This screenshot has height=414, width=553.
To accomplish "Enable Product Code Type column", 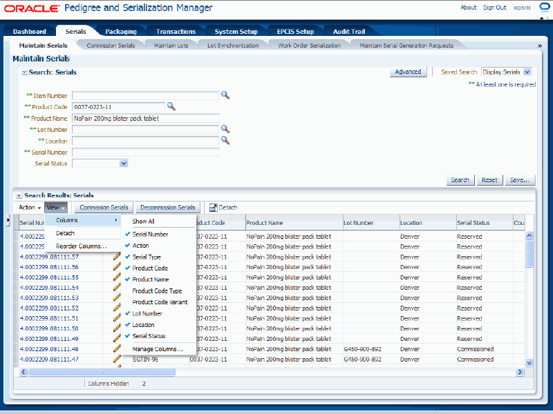I will point(157,290).
